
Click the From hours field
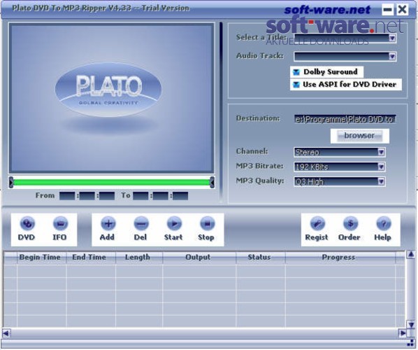point(67,196)
